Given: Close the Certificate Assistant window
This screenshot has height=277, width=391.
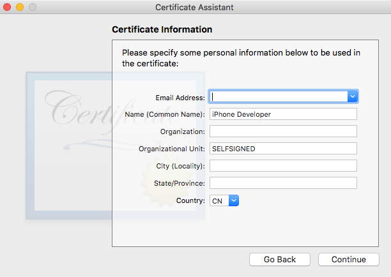Looking at the screenshot, I should coord(7,7).
